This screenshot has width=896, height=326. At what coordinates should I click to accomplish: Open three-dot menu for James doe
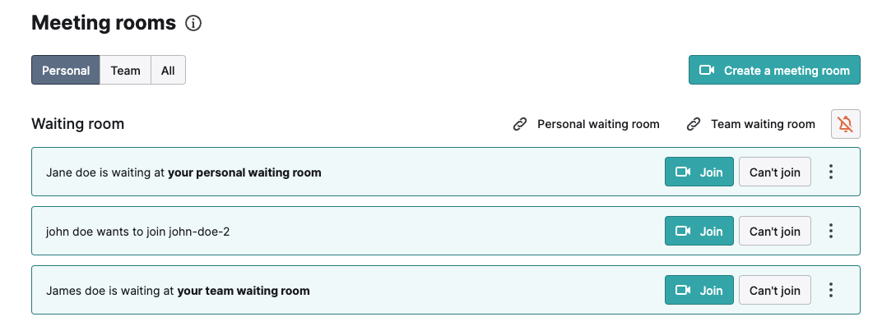coord(831,290)
